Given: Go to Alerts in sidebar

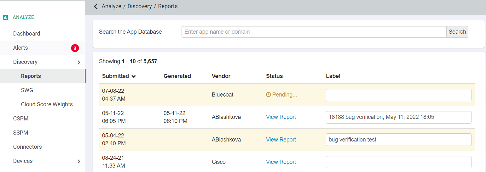Looking at the screenshot, I should (20, 48).
